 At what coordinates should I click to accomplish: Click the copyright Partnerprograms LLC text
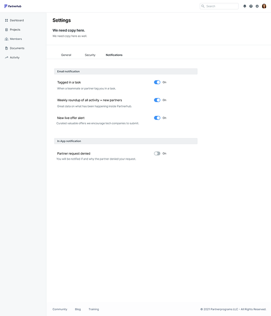click(x=233, y=309)
